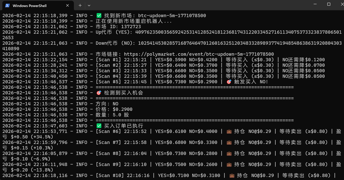The height and width of the screenshot is (180, 344).
Task: Click the wrapped token suffix 410890
Action: click(x=11, y=49)
